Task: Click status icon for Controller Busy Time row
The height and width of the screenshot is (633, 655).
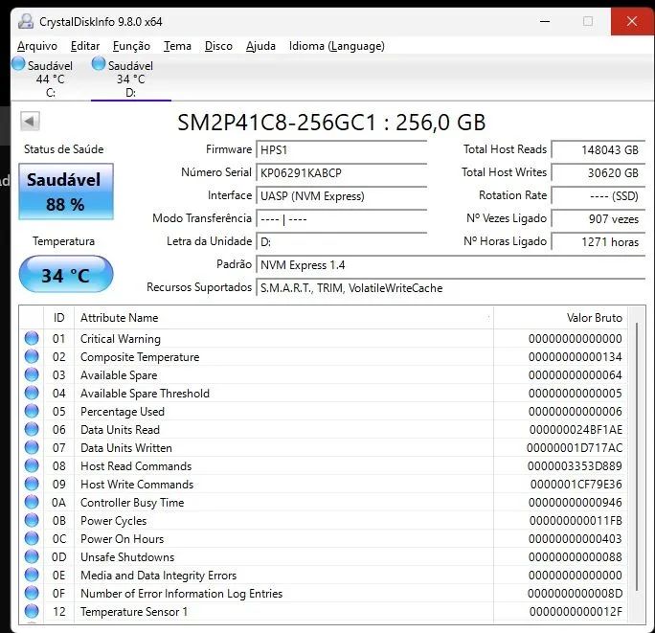Action: [x=32, y=502]
